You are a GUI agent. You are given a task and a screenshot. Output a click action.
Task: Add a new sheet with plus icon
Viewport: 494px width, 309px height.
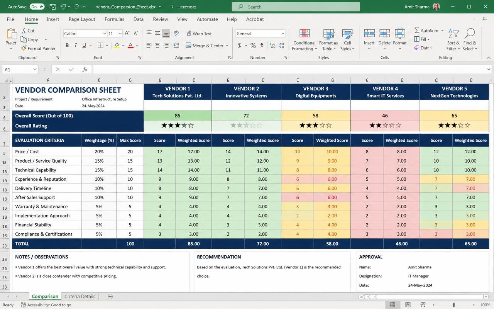(110, 297)
